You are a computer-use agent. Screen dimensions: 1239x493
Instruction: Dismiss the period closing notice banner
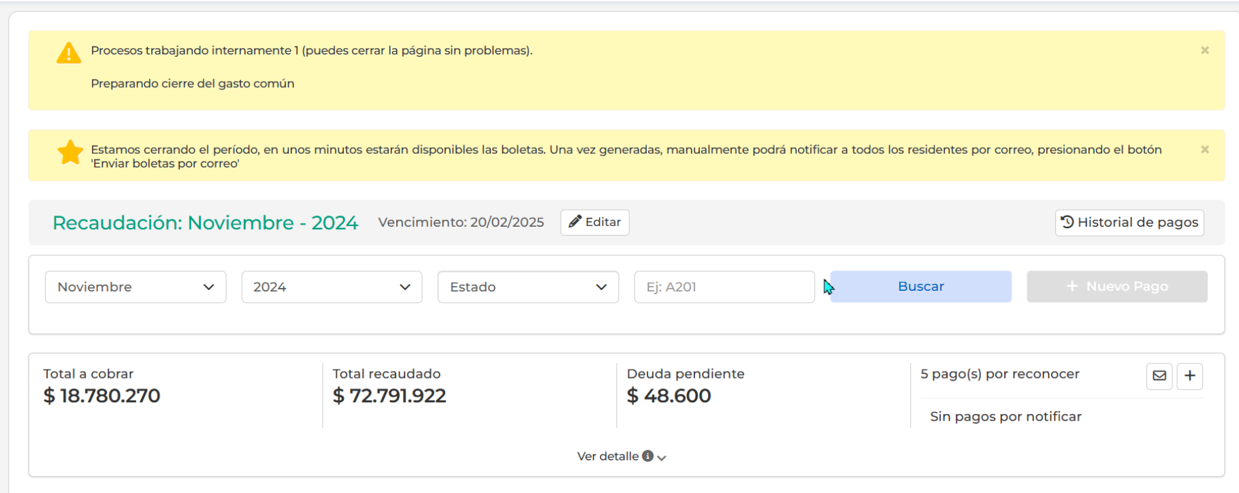pyautogui.click(x=1204, y=149)
